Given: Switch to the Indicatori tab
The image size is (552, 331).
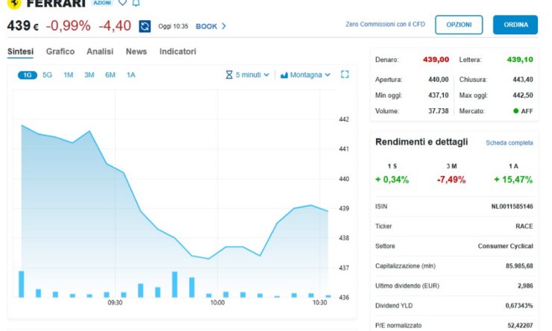Looking at the screenshot, I should [178, 51].
